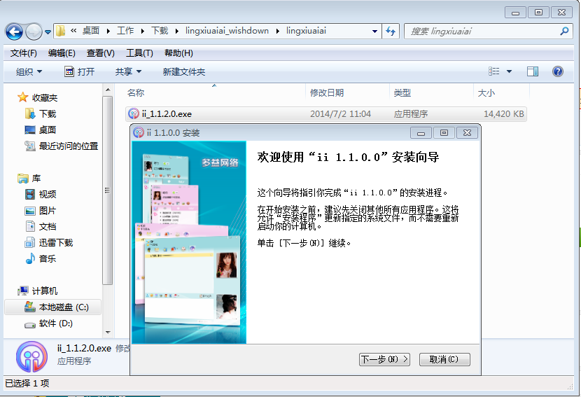Click the change view icon
581x397 pixels.
(x=494, y=71)
